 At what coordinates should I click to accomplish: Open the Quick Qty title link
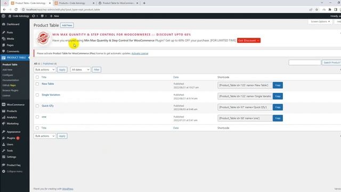tap(47, 106)
